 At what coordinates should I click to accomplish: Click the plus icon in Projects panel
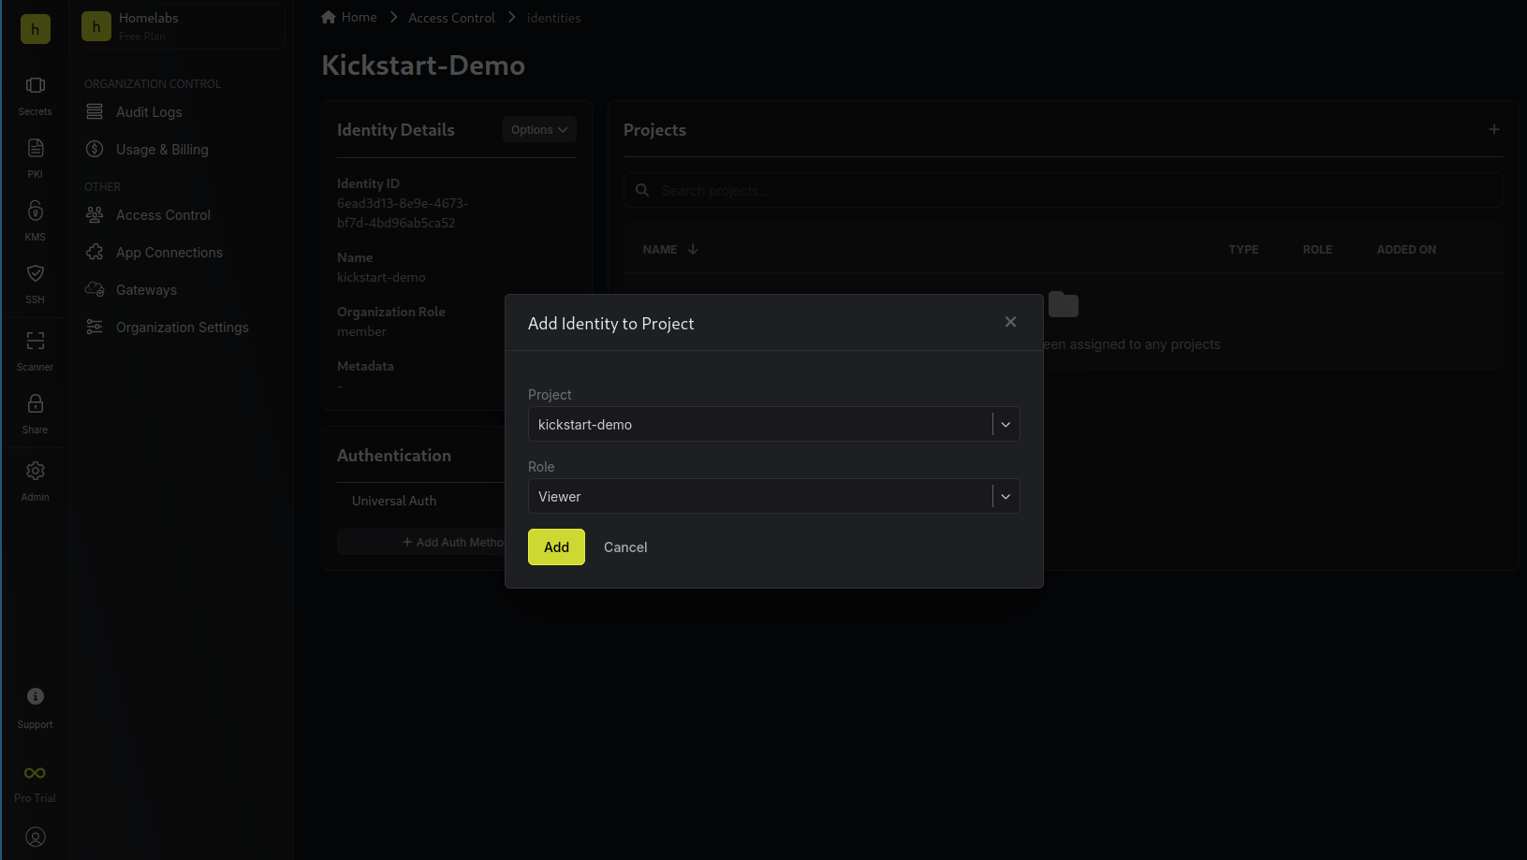pos(1494,129)
